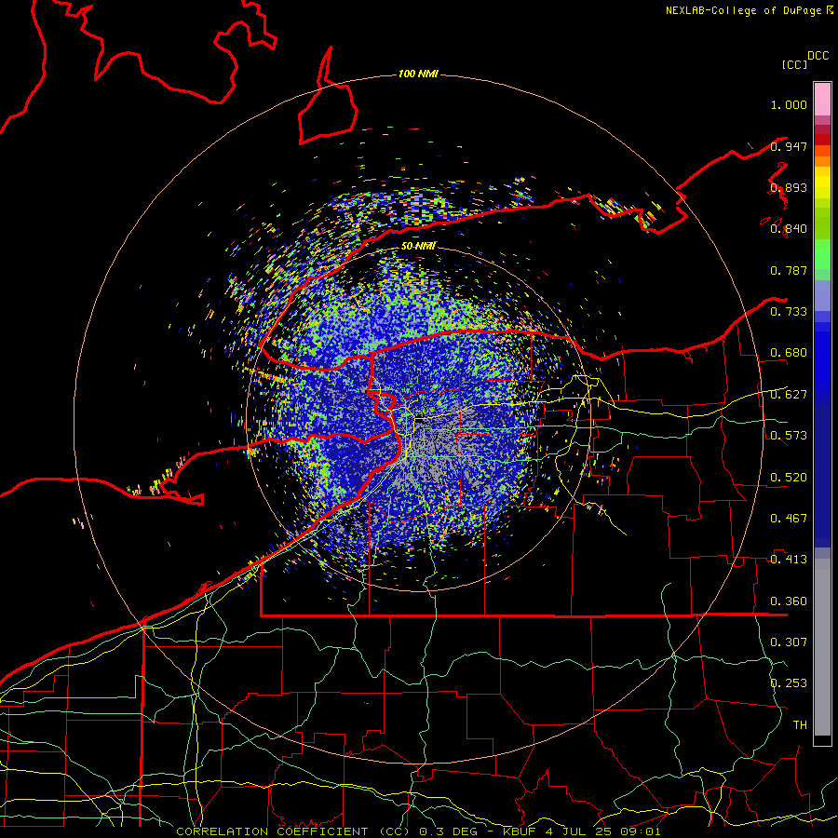Click the 0.947 scale value
Screen dimensions: 838x838
(x=789, y=146)
